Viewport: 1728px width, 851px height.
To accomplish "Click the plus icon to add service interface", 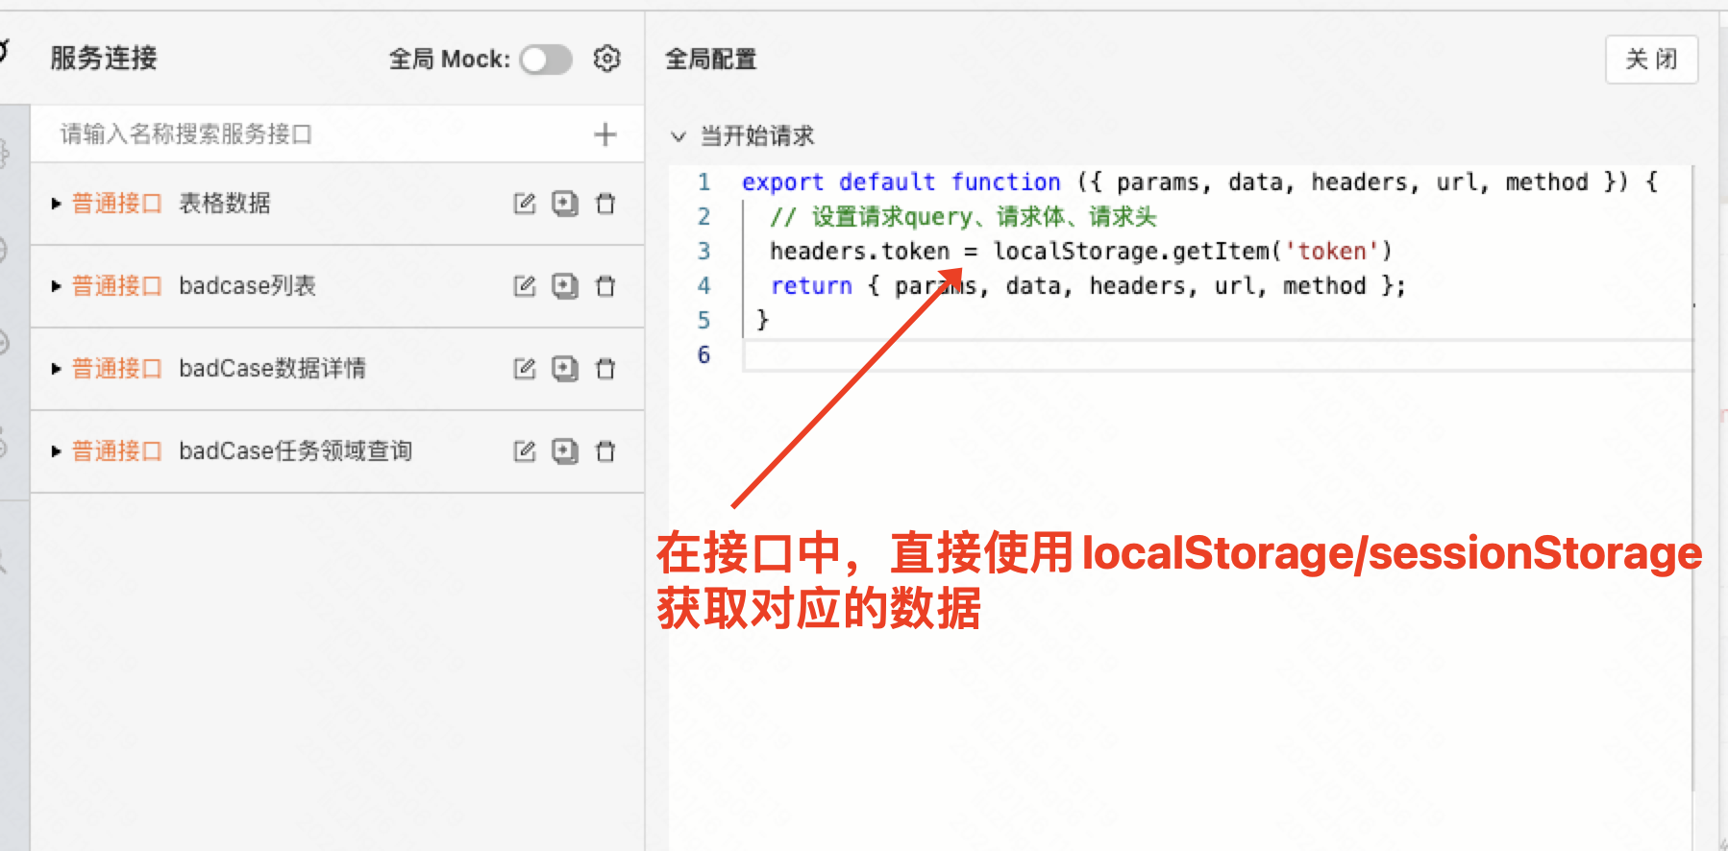I will pos(605,134).
